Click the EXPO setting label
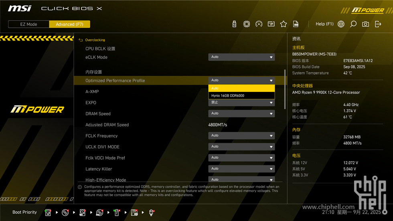Viewport: 393px width, 221px height. tap(91, 103)
